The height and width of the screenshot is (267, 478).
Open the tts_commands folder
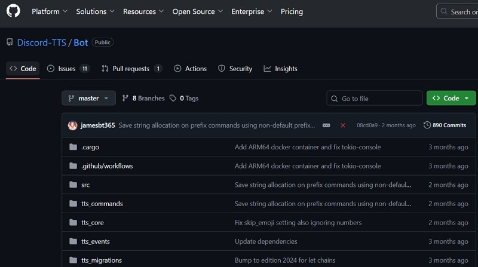[102, 204]
